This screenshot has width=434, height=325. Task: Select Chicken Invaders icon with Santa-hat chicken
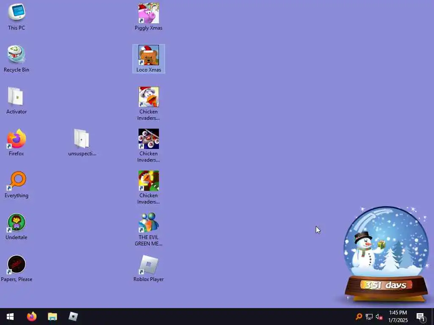tap(149, 104)
